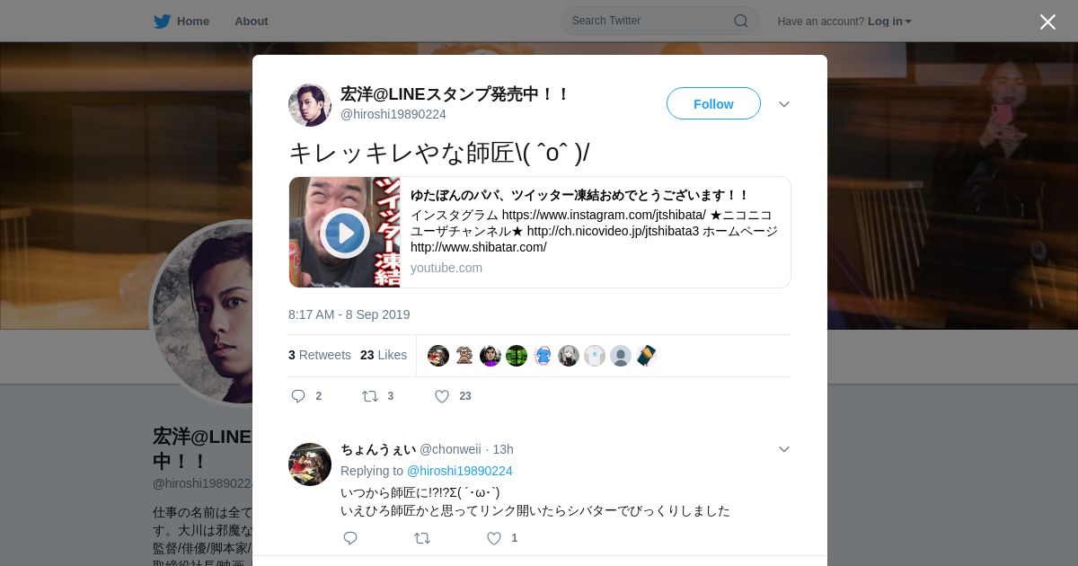Screen dimensions: 1078x566
Task: Close the tweet overlay with X
Action: tap(1047, 22)
